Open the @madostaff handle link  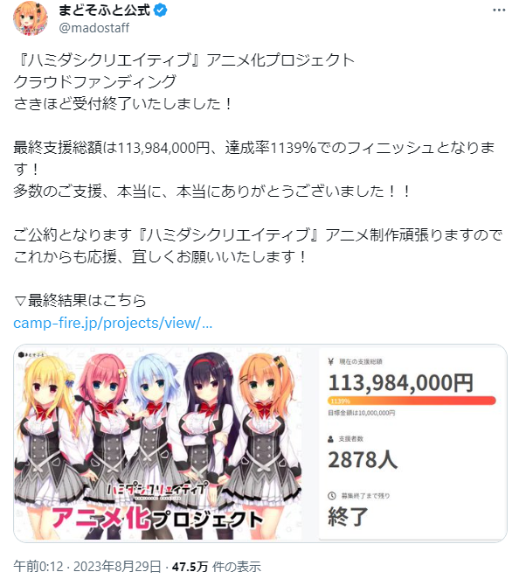94,28
